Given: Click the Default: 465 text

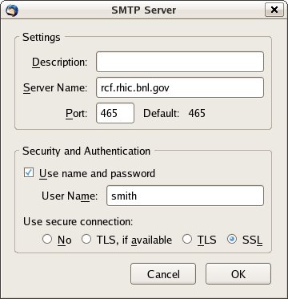Looking at the screenshot, I should (174, 113).
